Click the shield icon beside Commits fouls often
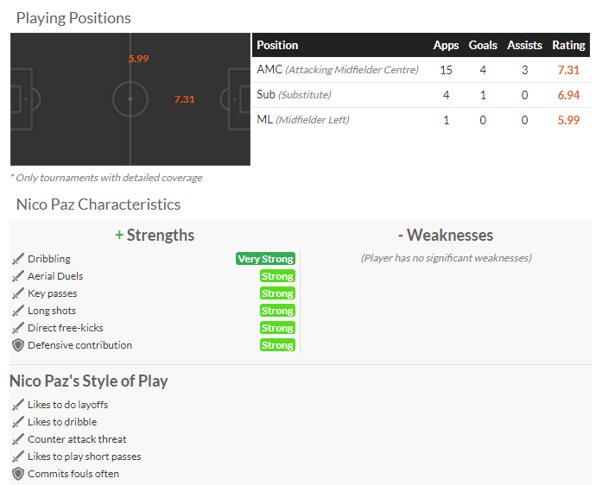Viewport: 602px width, 485px height. 17,474
